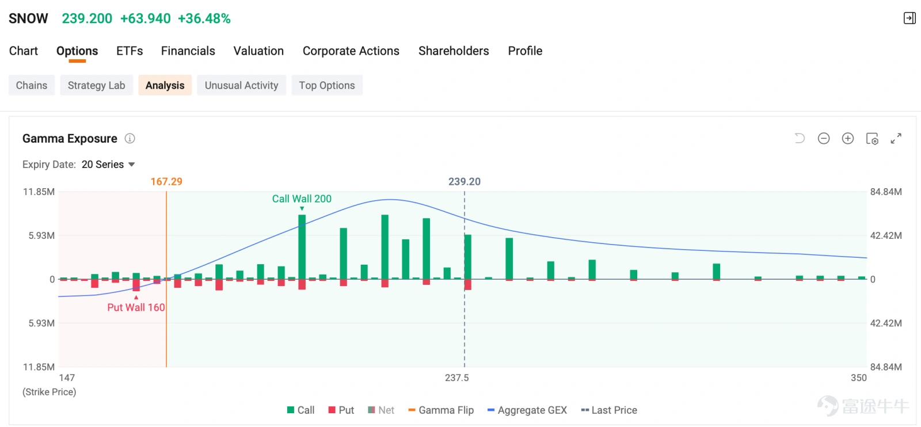Click the Call Wall 200 marker label

click(302, 199)
